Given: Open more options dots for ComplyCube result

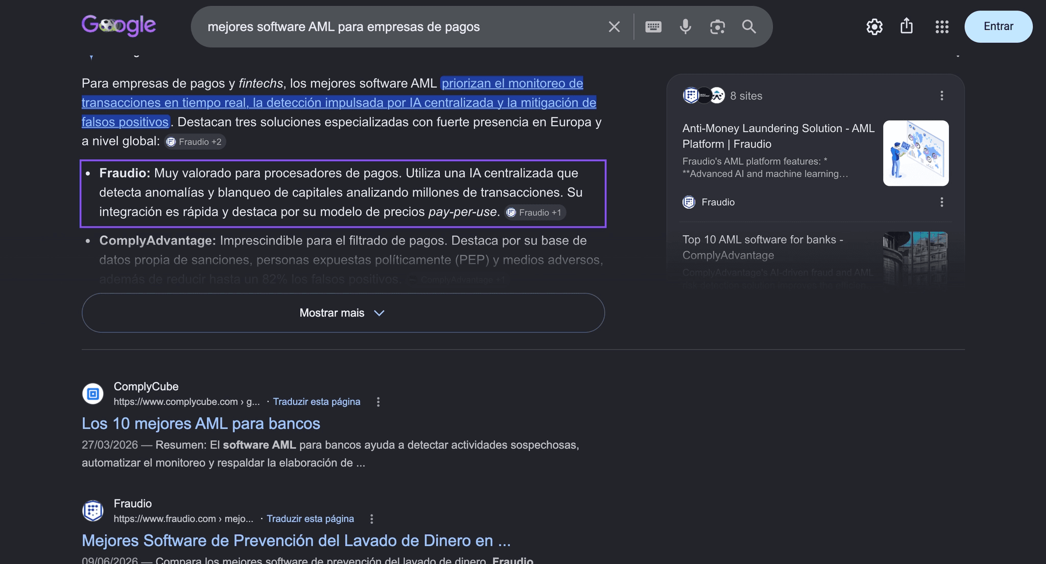Looking at the screenshot, I should click(378, 402).
